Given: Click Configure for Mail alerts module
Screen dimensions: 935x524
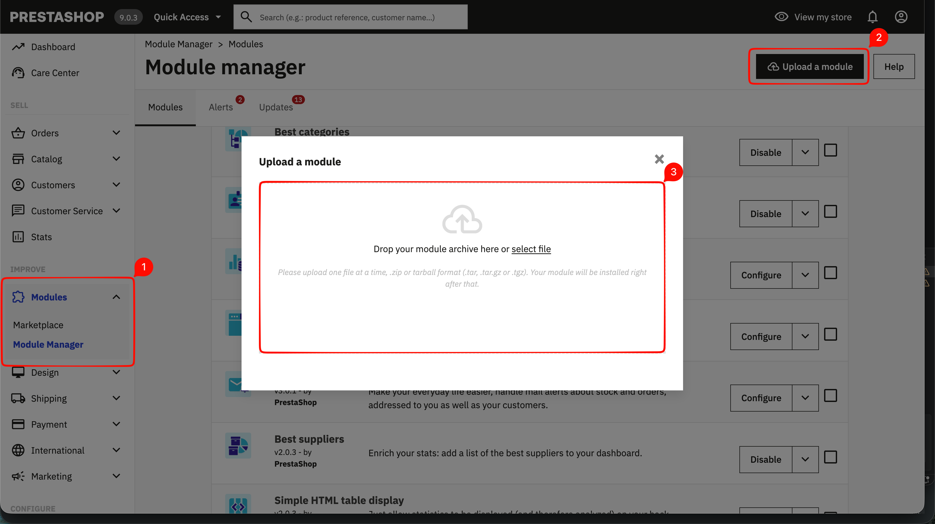Looking at the screenshot, I should 761,398.
